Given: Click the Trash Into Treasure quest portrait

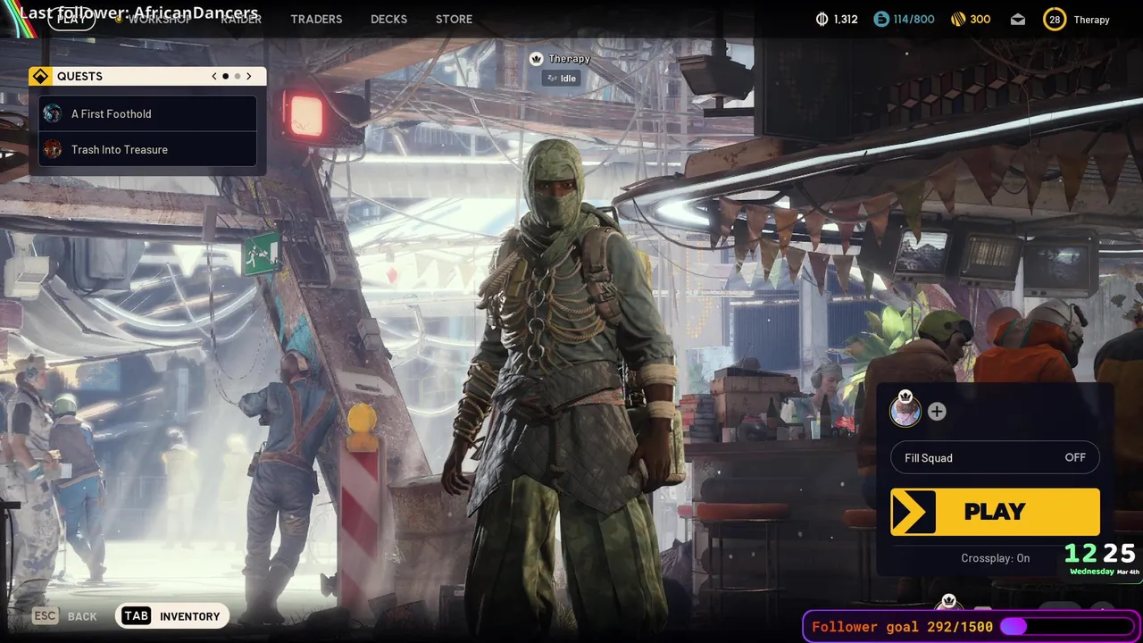Looking at the screenshot, I should coord(53,149).
